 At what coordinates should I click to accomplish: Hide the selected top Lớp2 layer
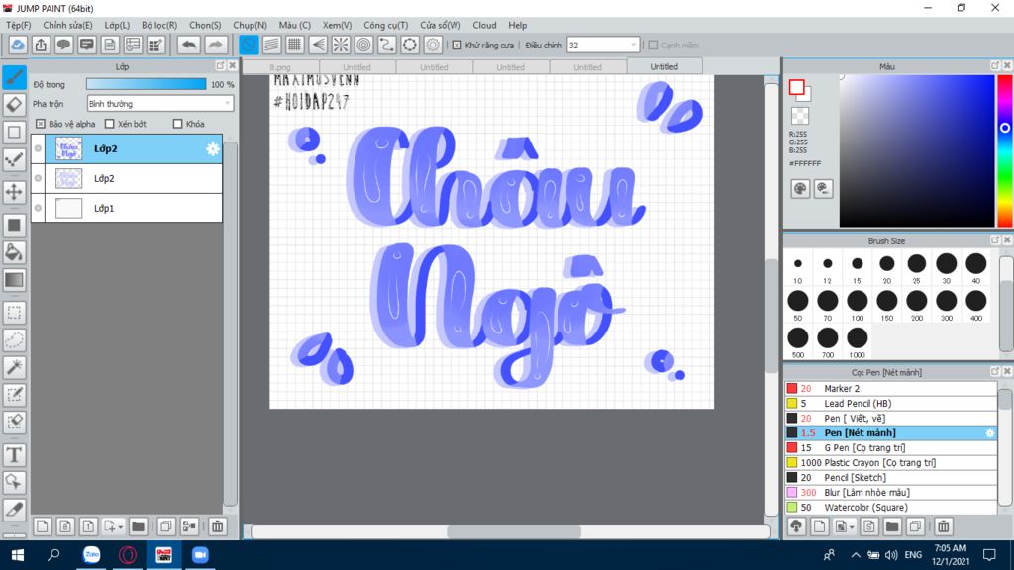[x=39, y=148]
